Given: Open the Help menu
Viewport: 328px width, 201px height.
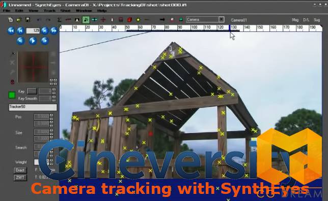Looking at the screenshot, I should pyautogui.click(x=102, y=11).
